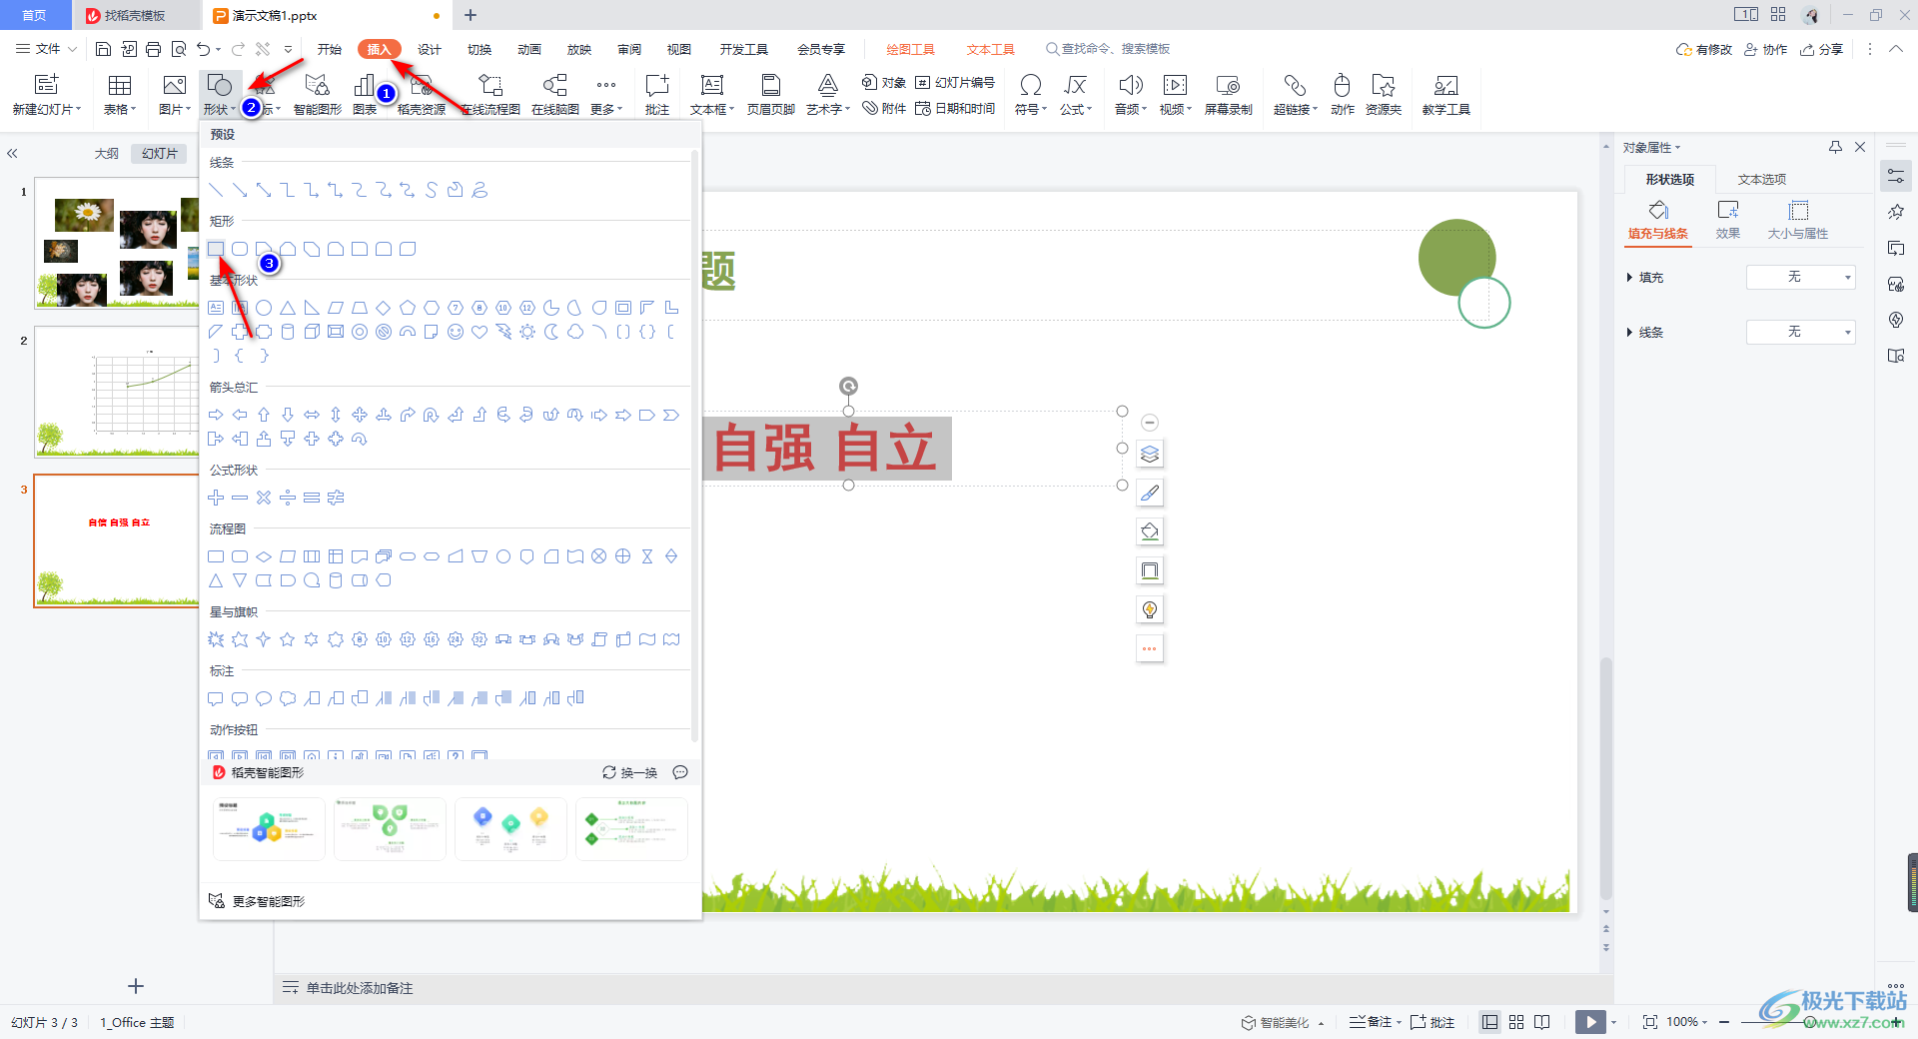Select slide 1 thumbnail with photos
The image size is (1918, 1039).
pyautogui.click(x=117, y=243)
